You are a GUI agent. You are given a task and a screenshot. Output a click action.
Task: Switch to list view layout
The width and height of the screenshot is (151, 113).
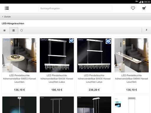point(4,30)
